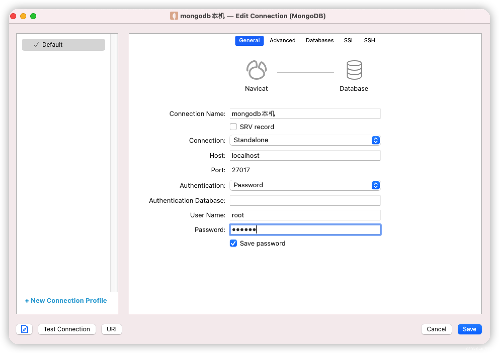499x353 pixels.
Task: Uncheck the Save password checkbox
Action: (x=233, y=243)
